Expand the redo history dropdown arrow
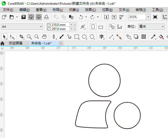This screenshot has height=138, width=168. pos(98,17)
